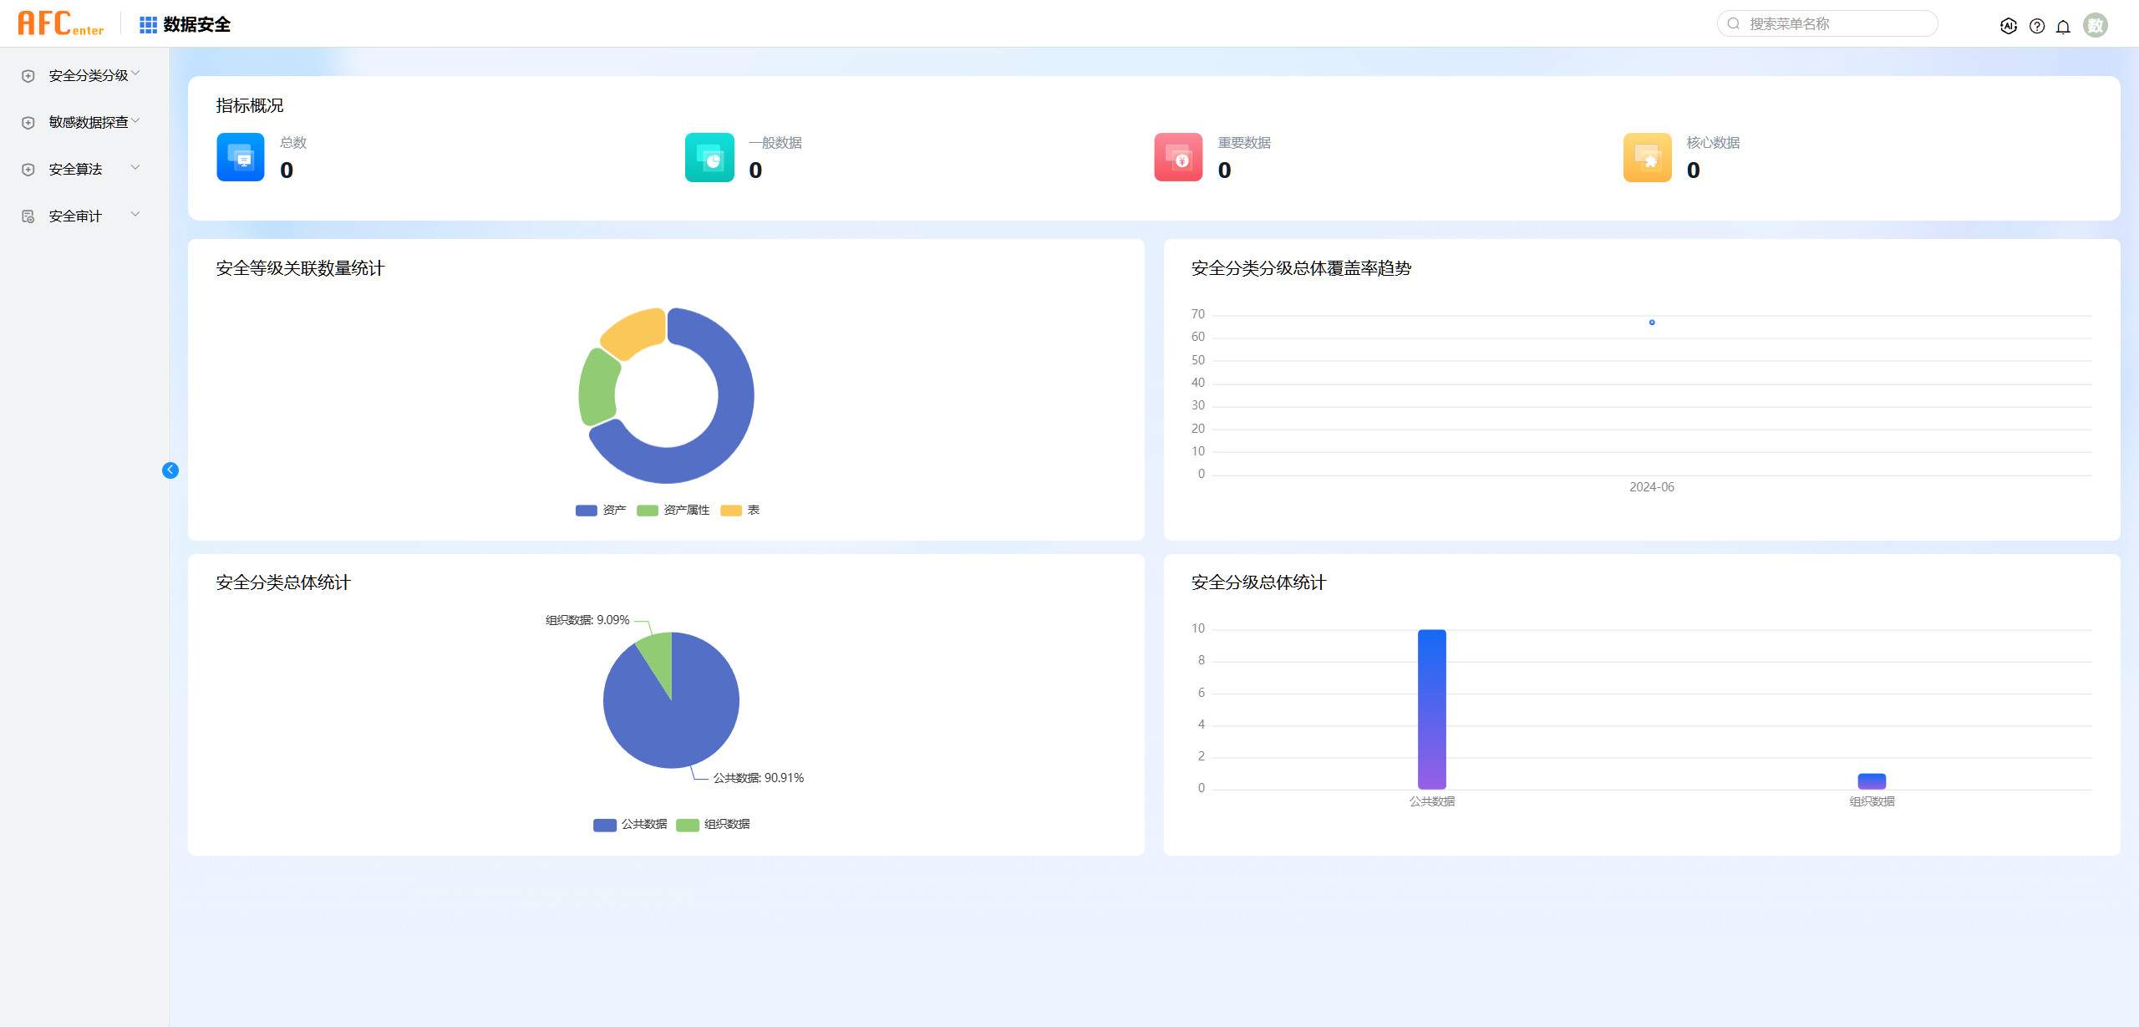Screen dimensions: 2139x1027
Task: Click the AFCenter logo
Action: [60, 23]
